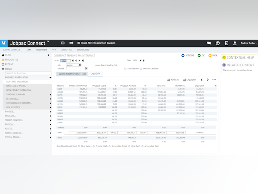Click the S Curve lookup magnifier
The height and width of the screenshot is (194, 258).
tap(86, 69)
